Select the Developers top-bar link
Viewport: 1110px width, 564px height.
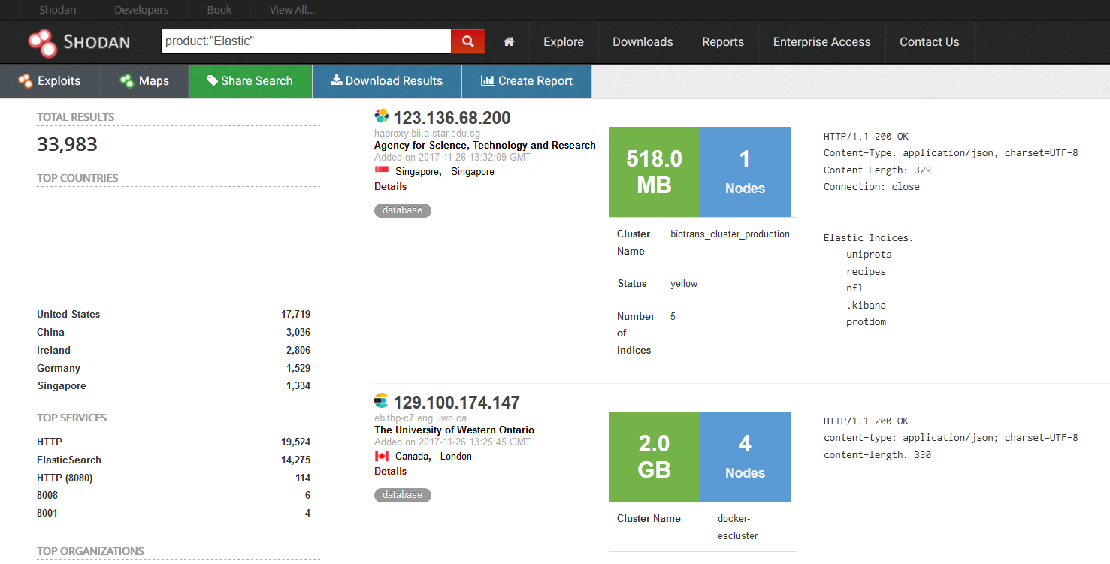pos(141,10)
